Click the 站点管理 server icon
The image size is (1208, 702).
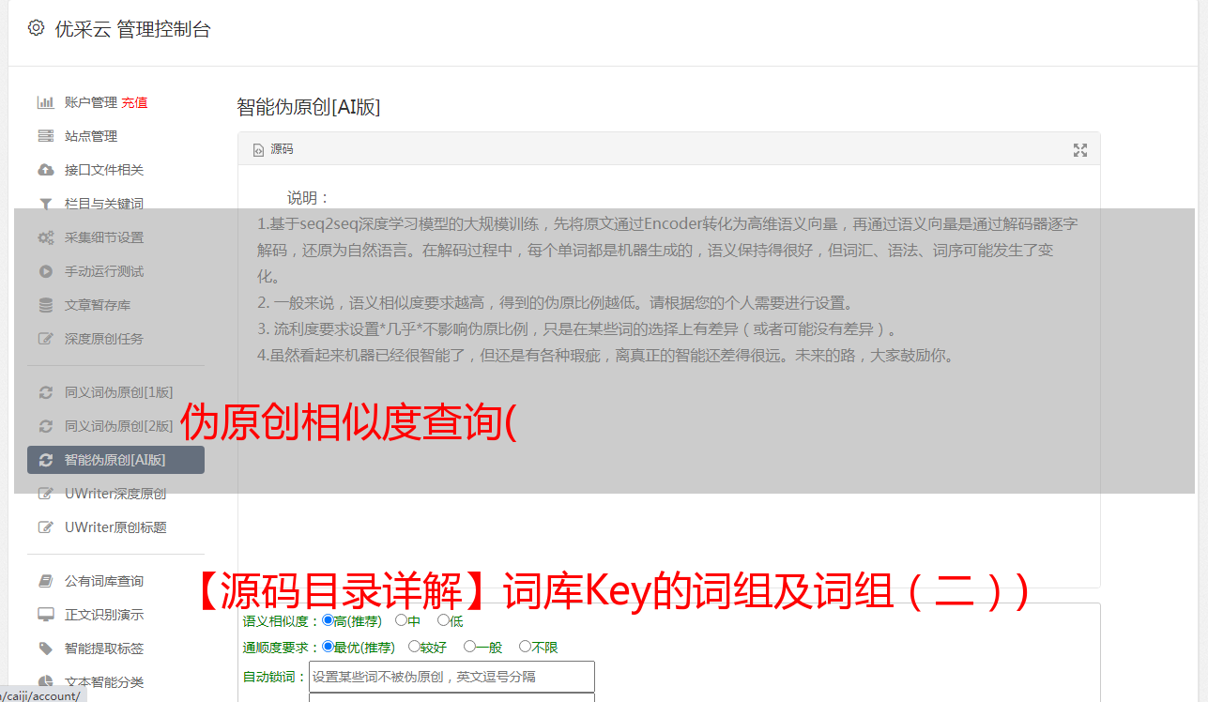pos(45,136)
